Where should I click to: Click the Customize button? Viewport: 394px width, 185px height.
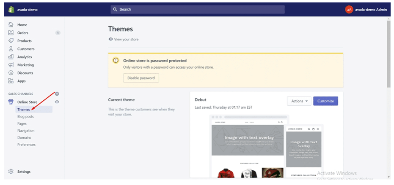click(x=325, y=101)
